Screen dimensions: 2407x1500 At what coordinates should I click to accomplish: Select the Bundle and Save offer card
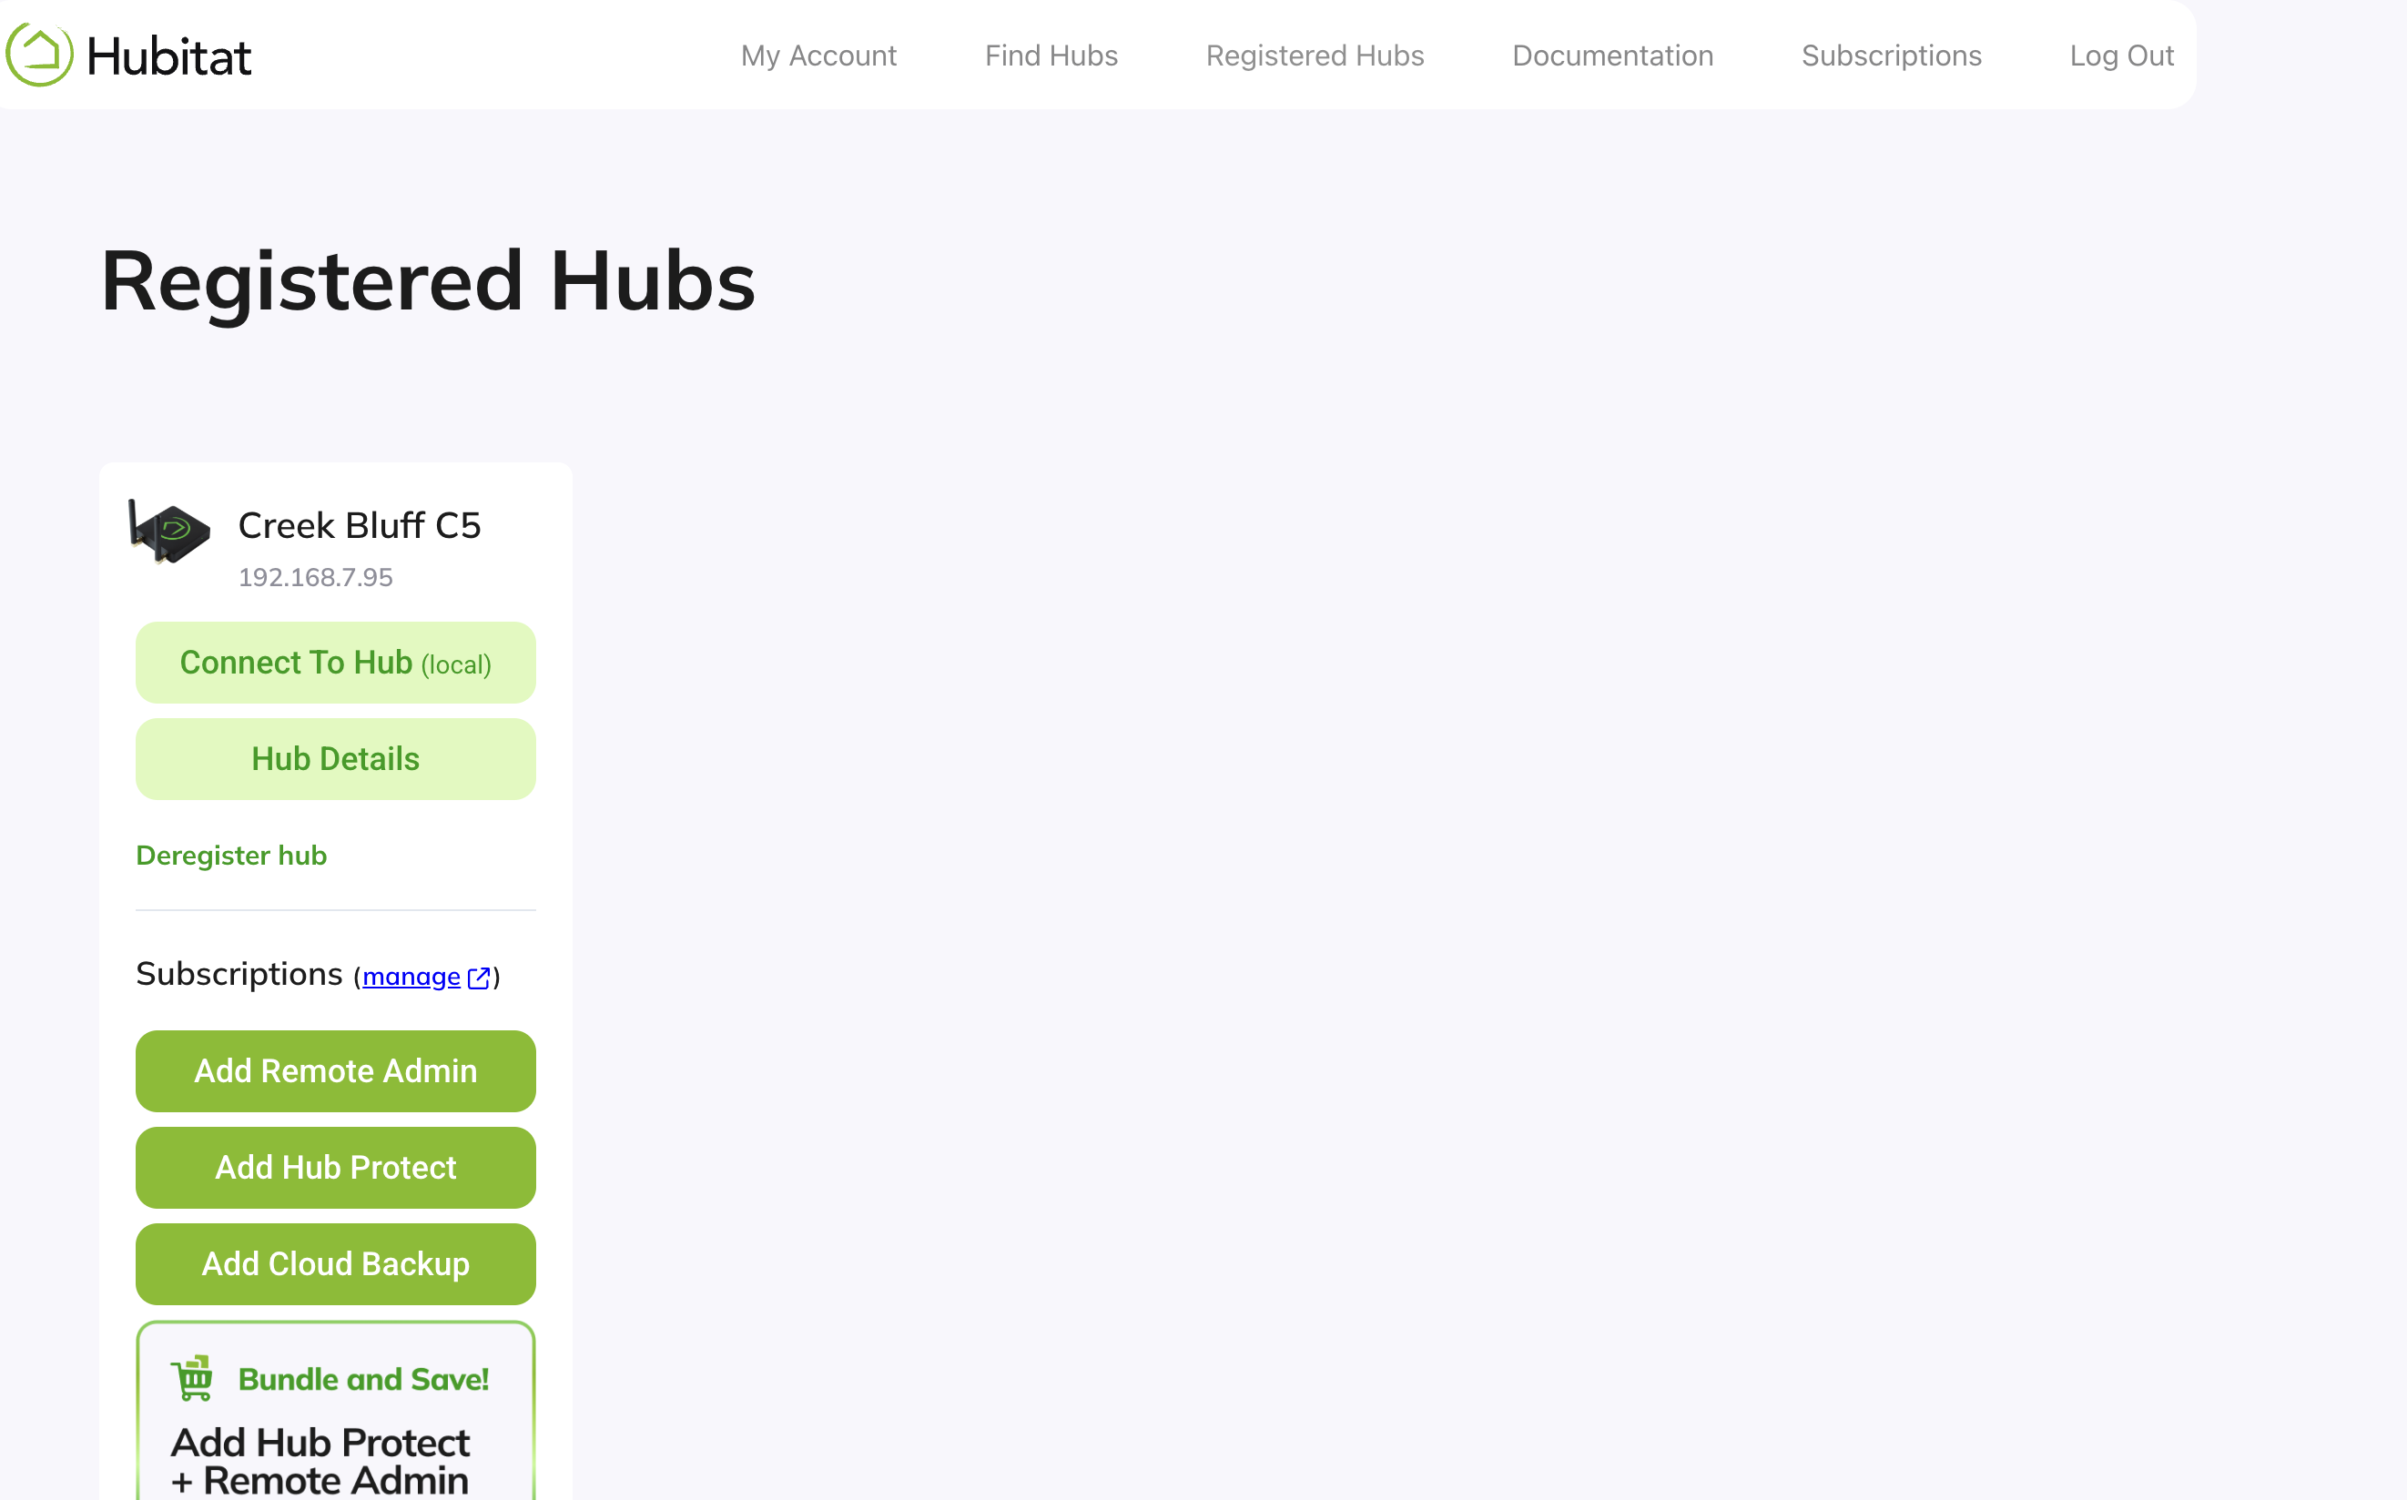point(335,1409)
